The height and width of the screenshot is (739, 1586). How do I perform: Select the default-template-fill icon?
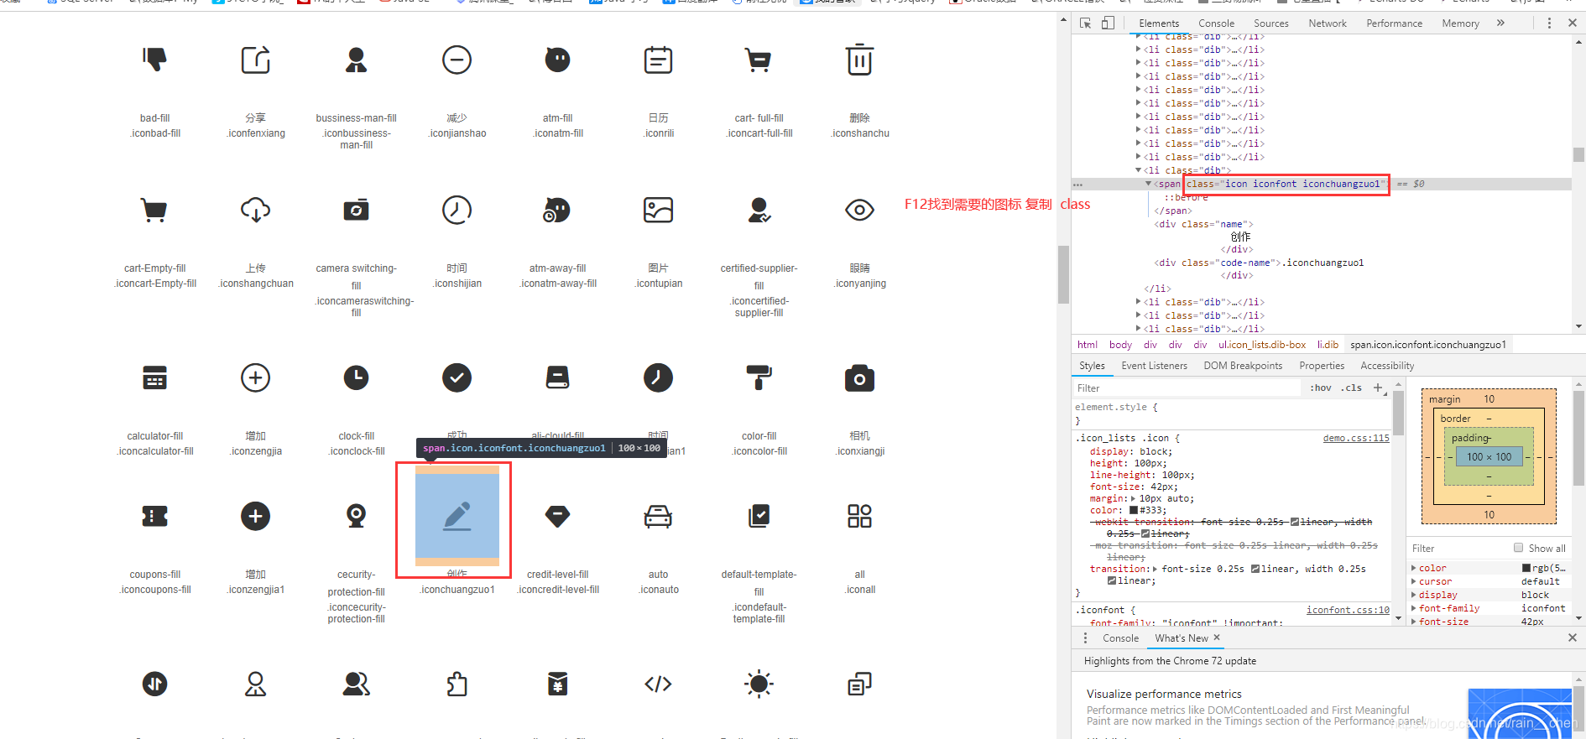point(759,516)
